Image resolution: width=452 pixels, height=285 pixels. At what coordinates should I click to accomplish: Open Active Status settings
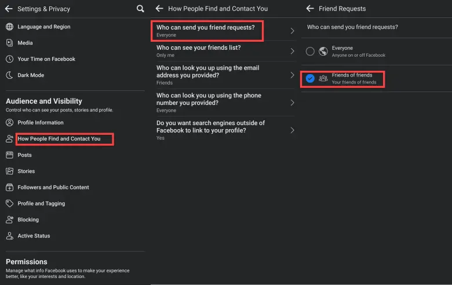34,236
